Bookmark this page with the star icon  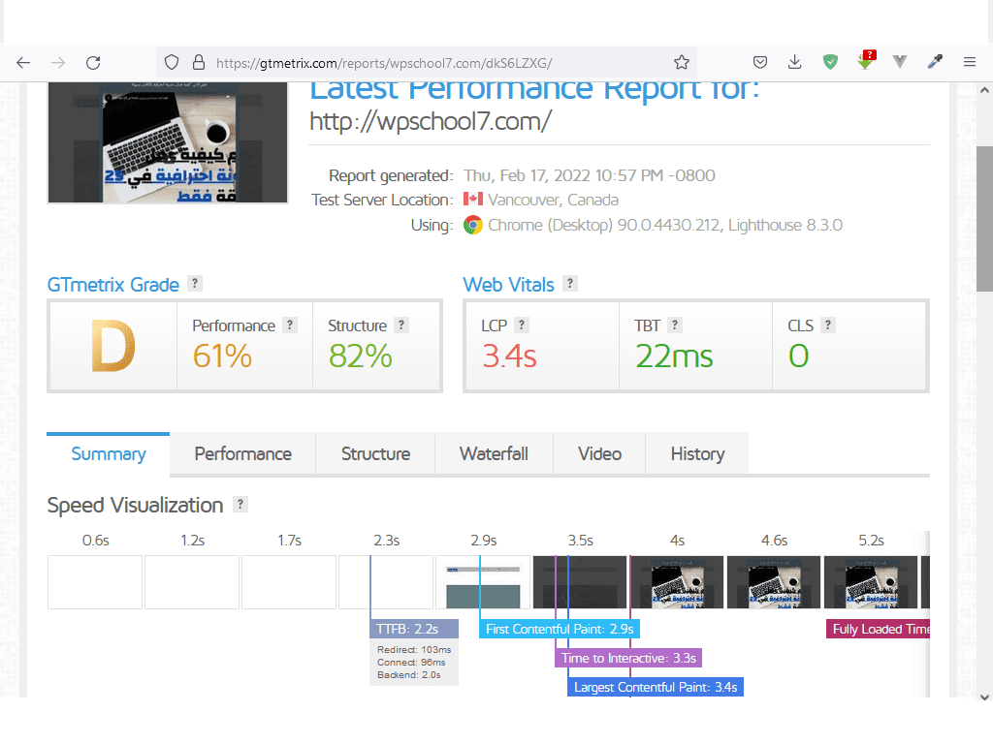coord(682,62)
